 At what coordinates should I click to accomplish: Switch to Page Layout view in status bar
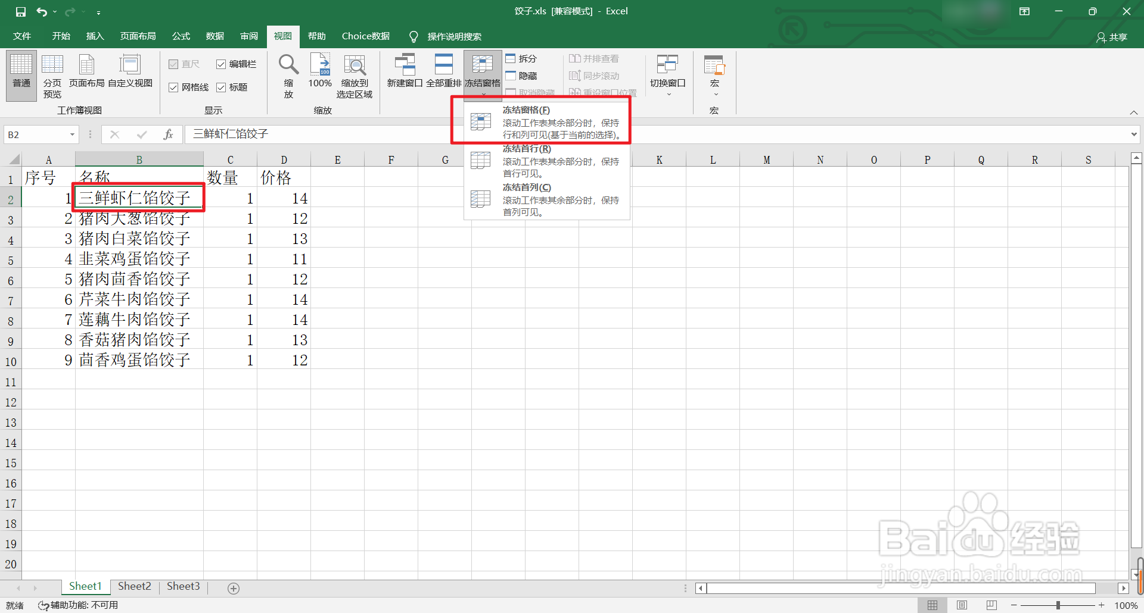962,605
